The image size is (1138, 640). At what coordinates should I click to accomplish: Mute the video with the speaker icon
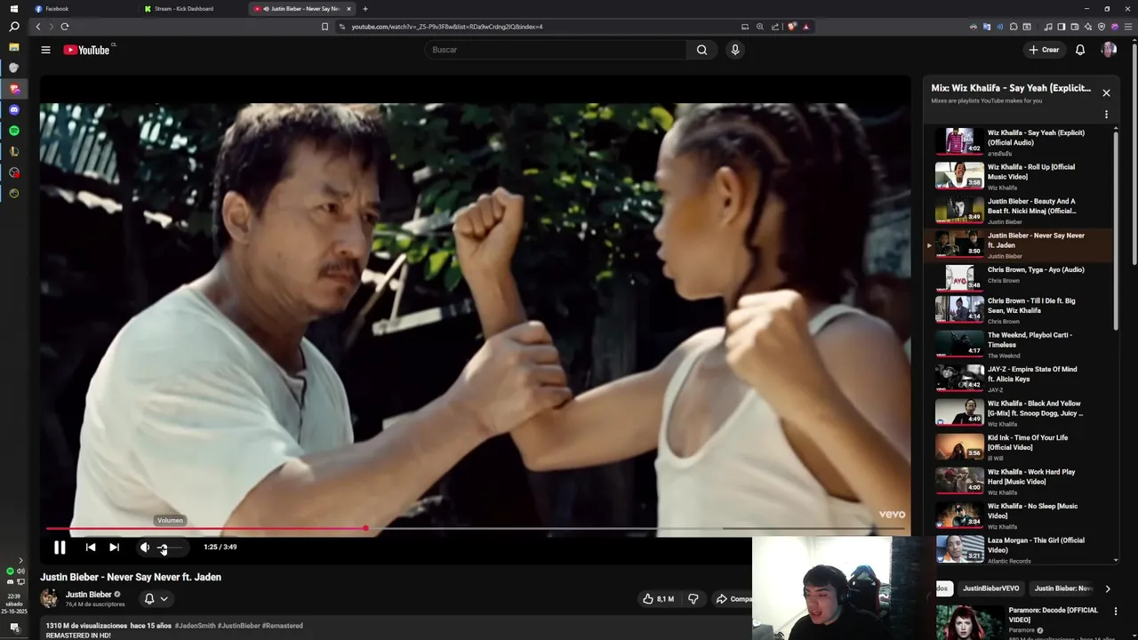(x=145, y=548)
